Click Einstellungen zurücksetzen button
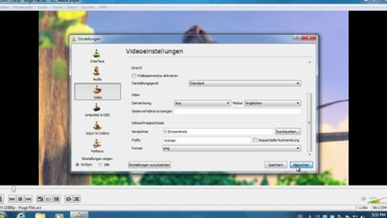This screenshot has height=218, width=387. point(150,165)
